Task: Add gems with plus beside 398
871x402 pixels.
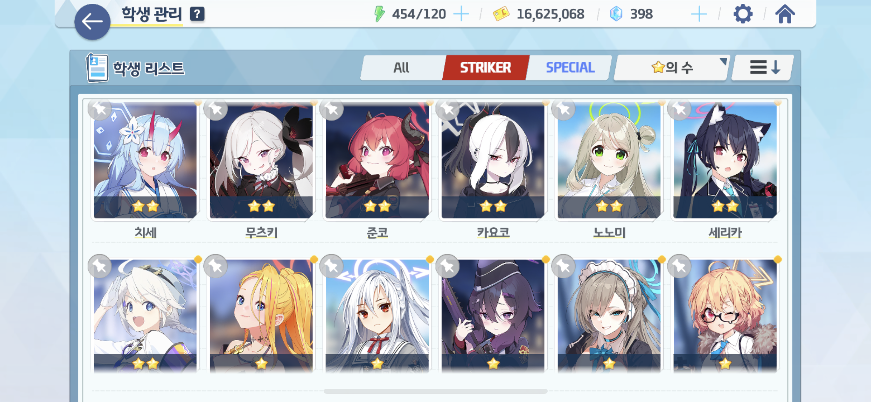Action: (699, 14)
